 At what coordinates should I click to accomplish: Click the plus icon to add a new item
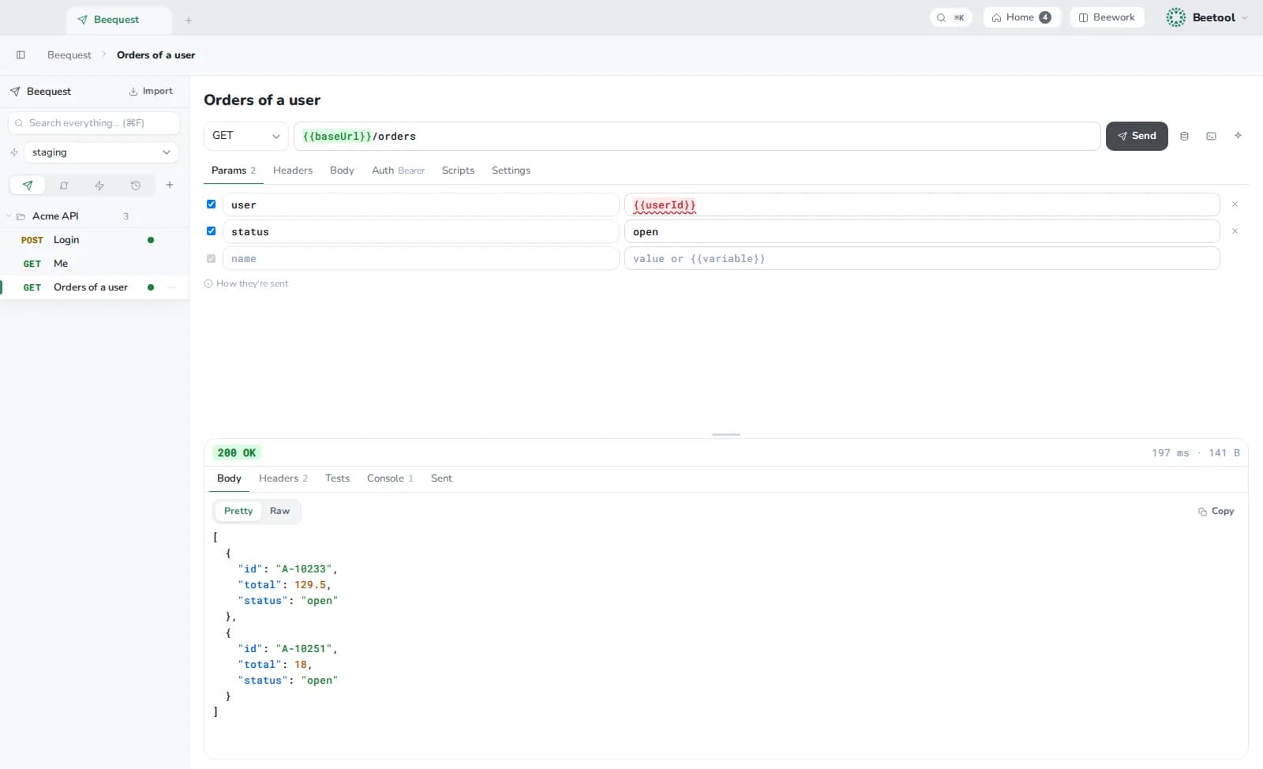click(170, 185)
